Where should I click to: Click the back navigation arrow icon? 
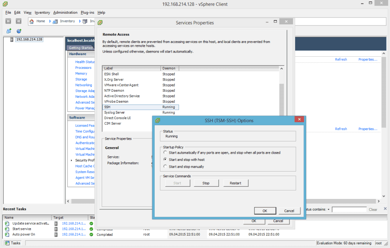tap(8, 21)
